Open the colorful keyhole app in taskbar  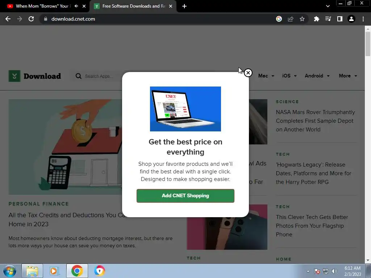(99, 271)
